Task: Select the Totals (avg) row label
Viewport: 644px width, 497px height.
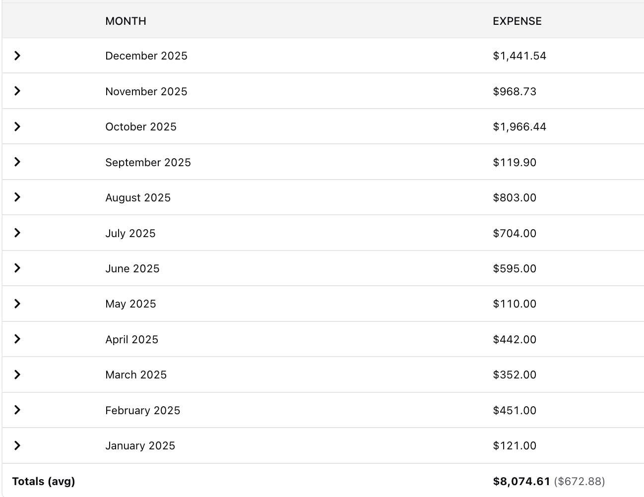Action: coord(44,481)
